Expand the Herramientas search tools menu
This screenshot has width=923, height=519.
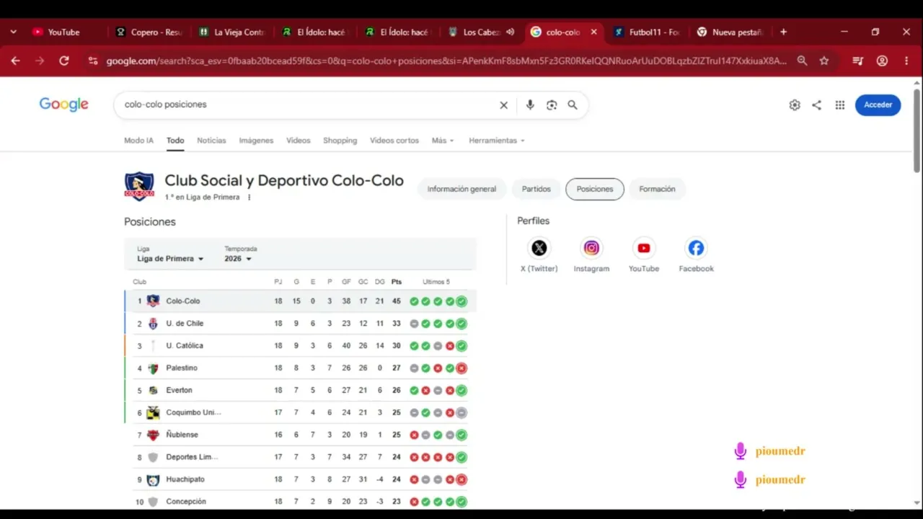[497, 141]
